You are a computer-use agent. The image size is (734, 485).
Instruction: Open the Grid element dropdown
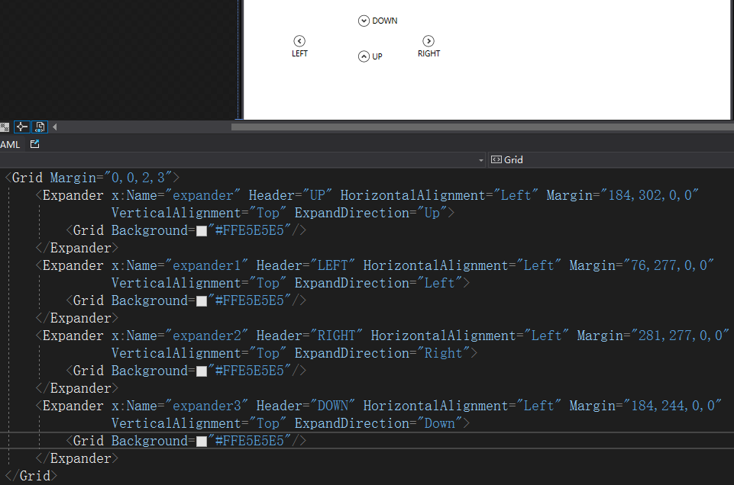pos(610,160)
